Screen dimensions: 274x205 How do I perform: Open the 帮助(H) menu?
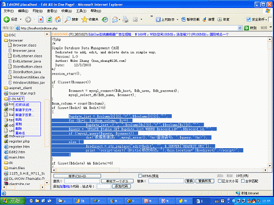tap(96, 11)
